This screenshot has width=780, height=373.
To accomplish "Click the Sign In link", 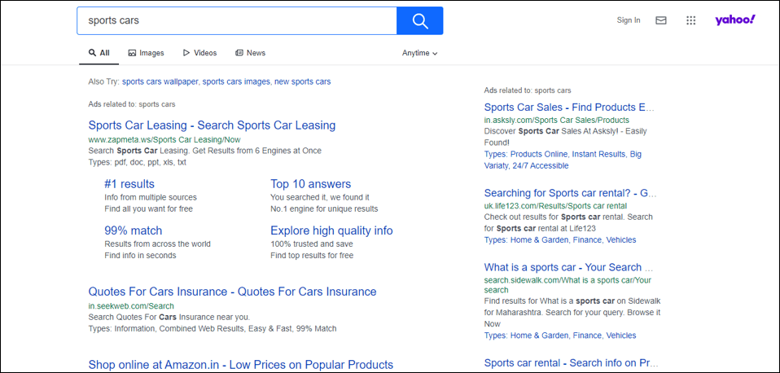I will click(629, 20).
